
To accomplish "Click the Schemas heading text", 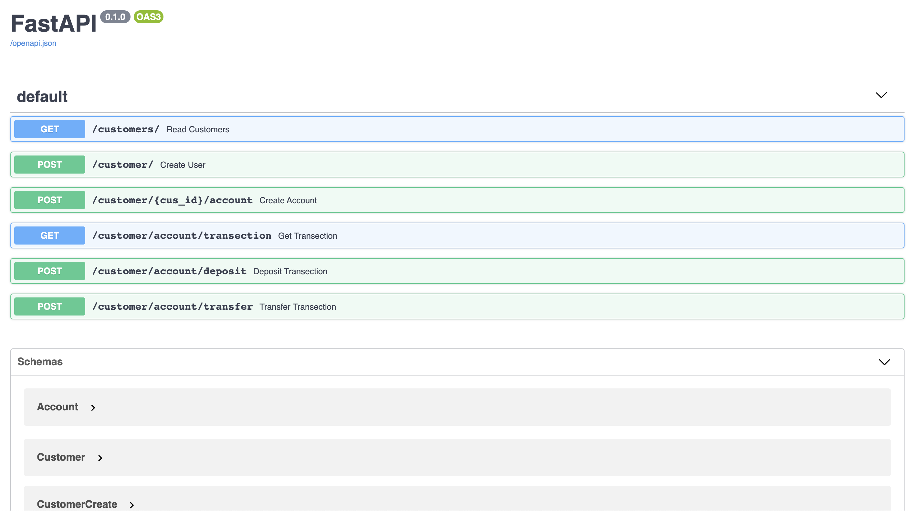I will [x=40, y=362].
